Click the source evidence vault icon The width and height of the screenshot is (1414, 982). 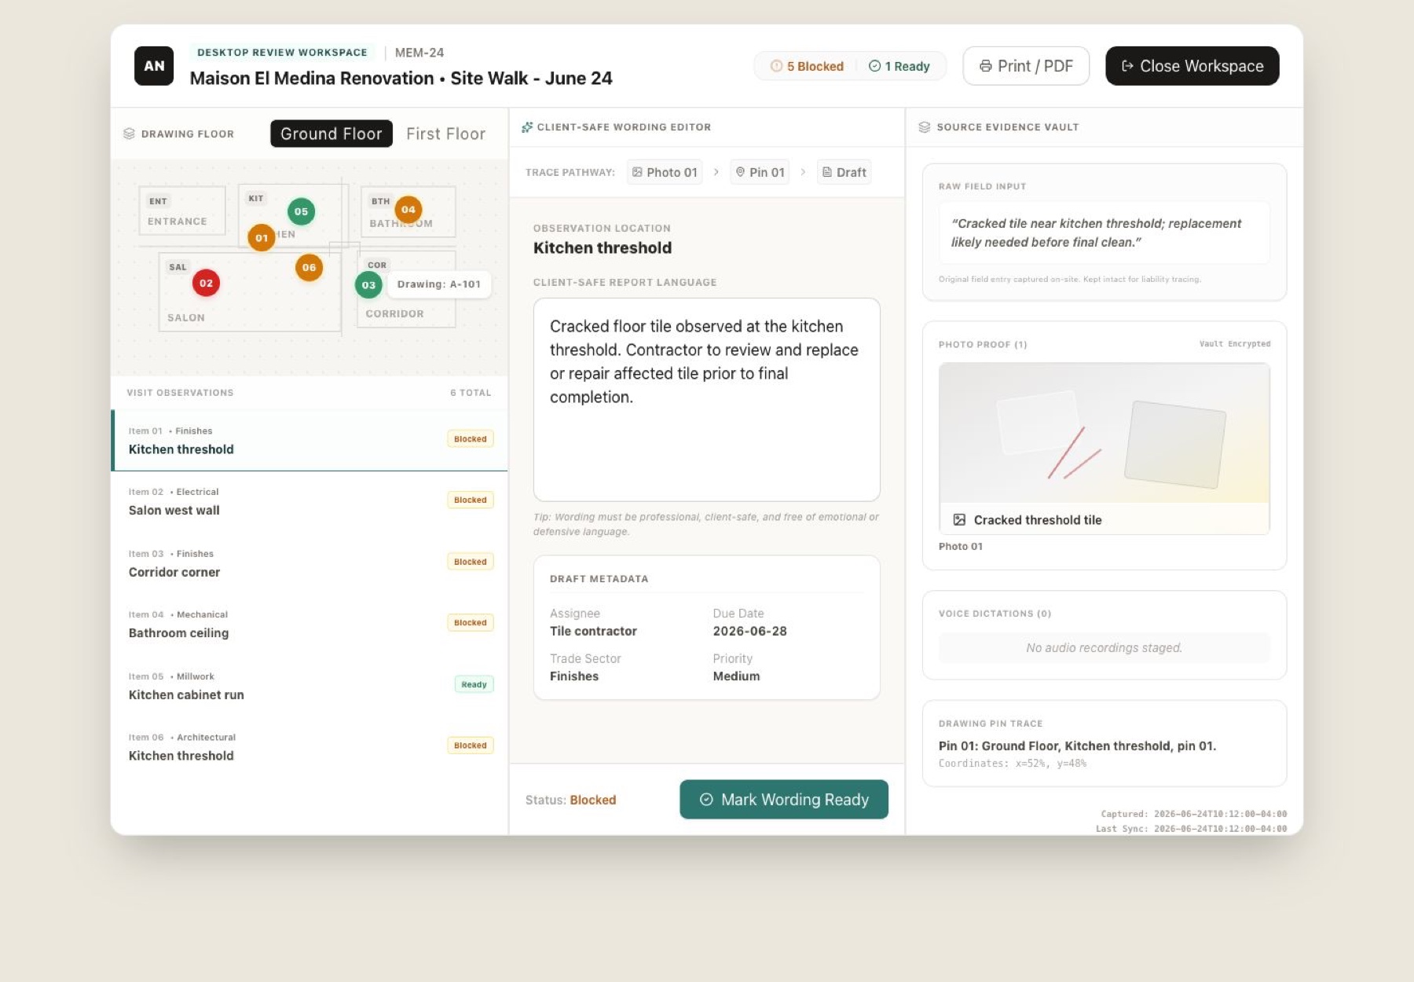click(925, 127)
